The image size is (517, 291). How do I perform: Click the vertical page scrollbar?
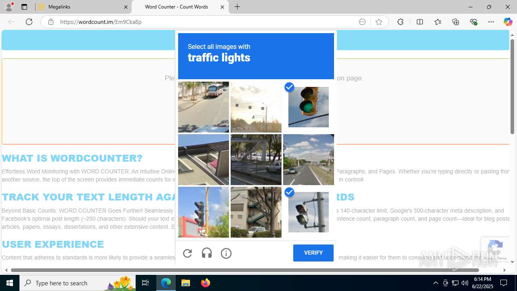[x=512, y=87]
